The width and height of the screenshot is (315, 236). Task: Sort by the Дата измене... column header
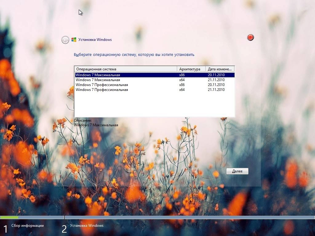point(220,69)
